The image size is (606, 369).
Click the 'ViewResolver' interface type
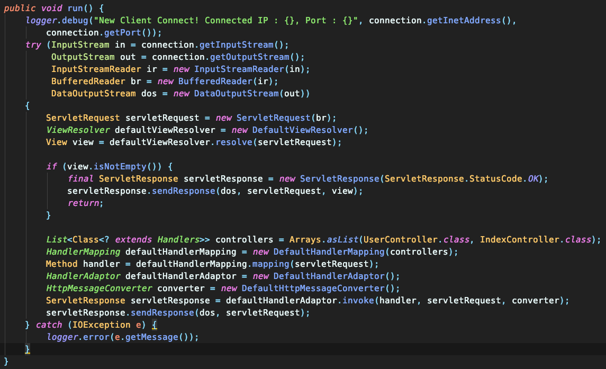(x=78, y=130)
